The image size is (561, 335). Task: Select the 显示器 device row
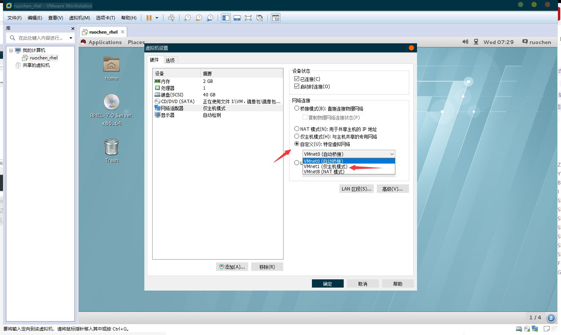(x=218, y=115)
